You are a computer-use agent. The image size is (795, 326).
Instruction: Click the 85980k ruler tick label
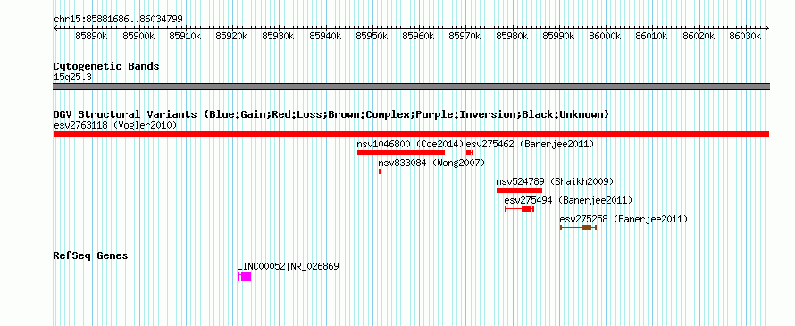[512, 36]
